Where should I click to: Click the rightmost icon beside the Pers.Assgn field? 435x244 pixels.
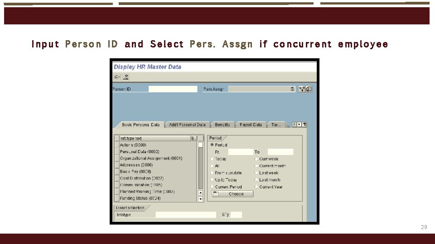pos(309,89)
